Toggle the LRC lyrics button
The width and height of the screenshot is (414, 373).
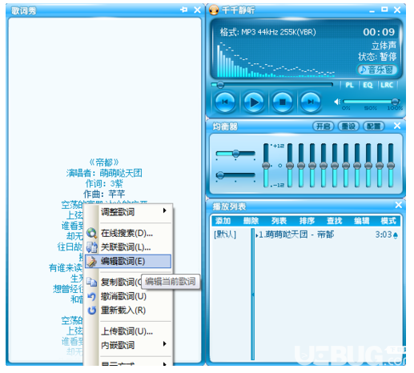pyautogui.click(x=387, y=85)
